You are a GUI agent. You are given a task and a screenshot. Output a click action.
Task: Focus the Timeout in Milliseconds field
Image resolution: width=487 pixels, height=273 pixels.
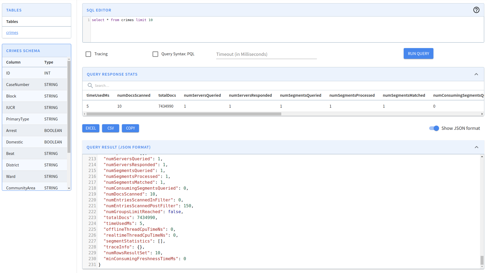[266, 54]
